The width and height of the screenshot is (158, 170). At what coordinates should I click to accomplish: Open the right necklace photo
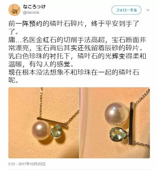coord(115,123)
